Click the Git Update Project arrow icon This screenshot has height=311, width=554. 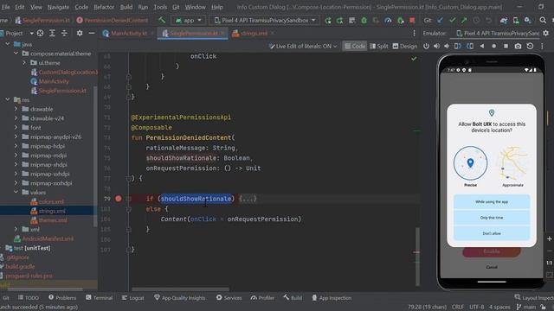(x=441, y=21)
